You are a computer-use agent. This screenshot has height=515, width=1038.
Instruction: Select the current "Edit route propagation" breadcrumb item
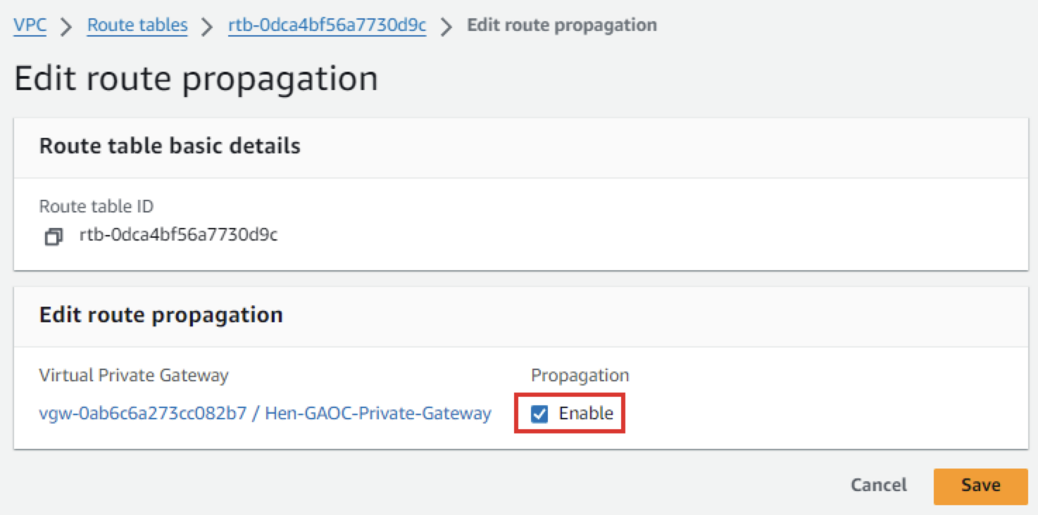562,25
